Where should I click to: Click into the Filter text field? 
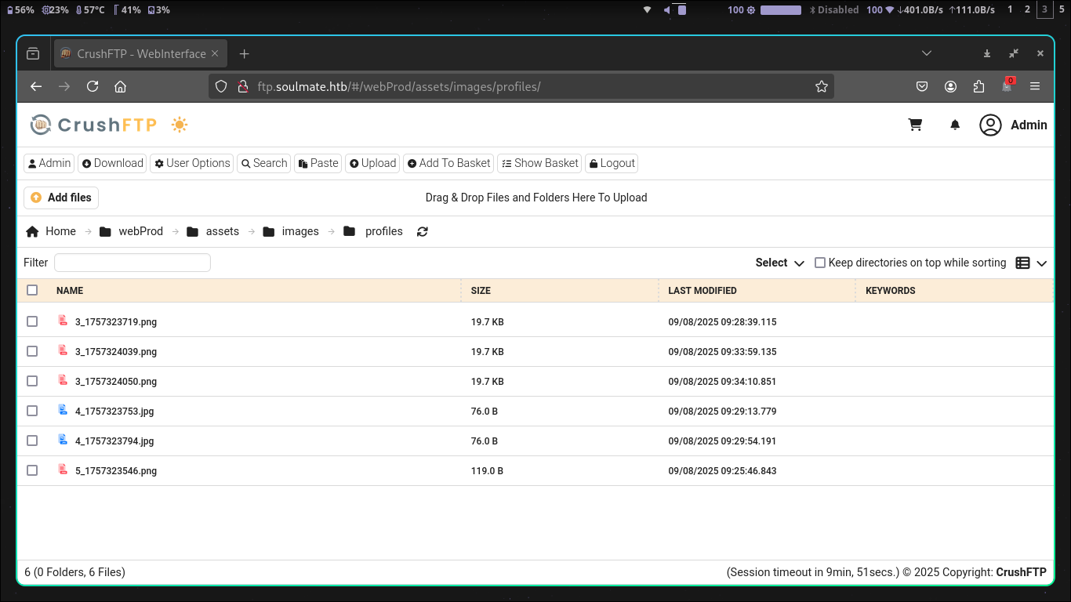pos(132,263)
